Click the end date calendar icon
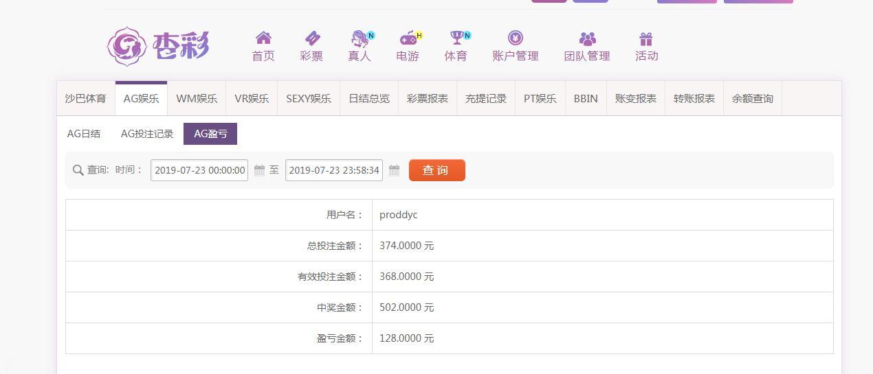 coord(394,170)
